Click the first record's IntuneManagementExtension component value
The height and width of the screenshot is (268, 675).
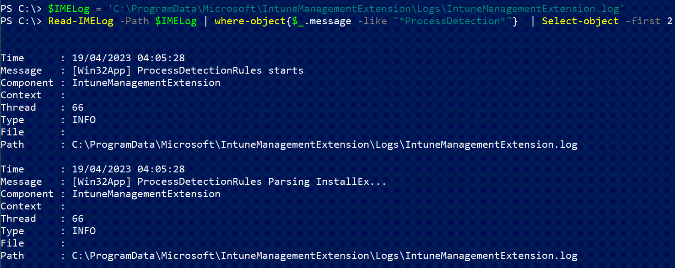[x=146, y=83]
